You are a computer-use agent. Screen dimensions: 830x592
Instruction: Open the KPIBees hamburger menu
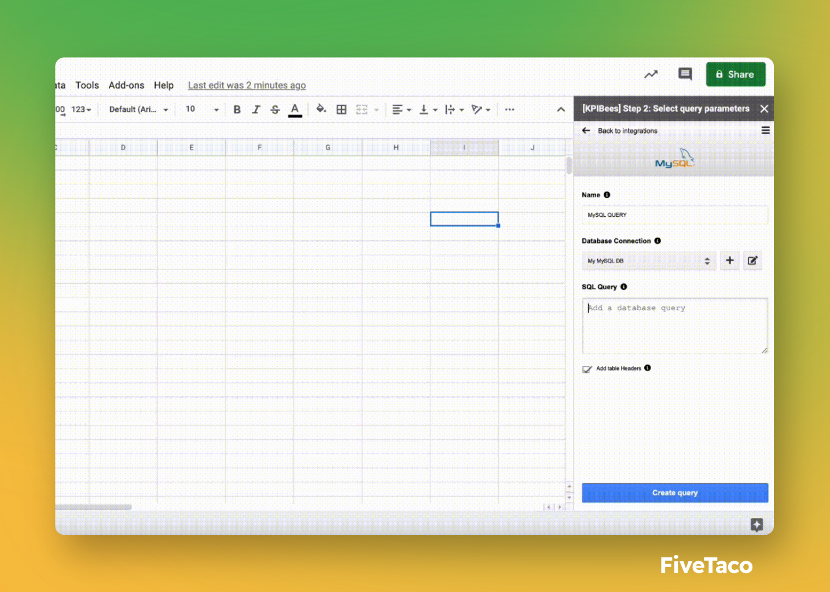click(x=765, y=131)
